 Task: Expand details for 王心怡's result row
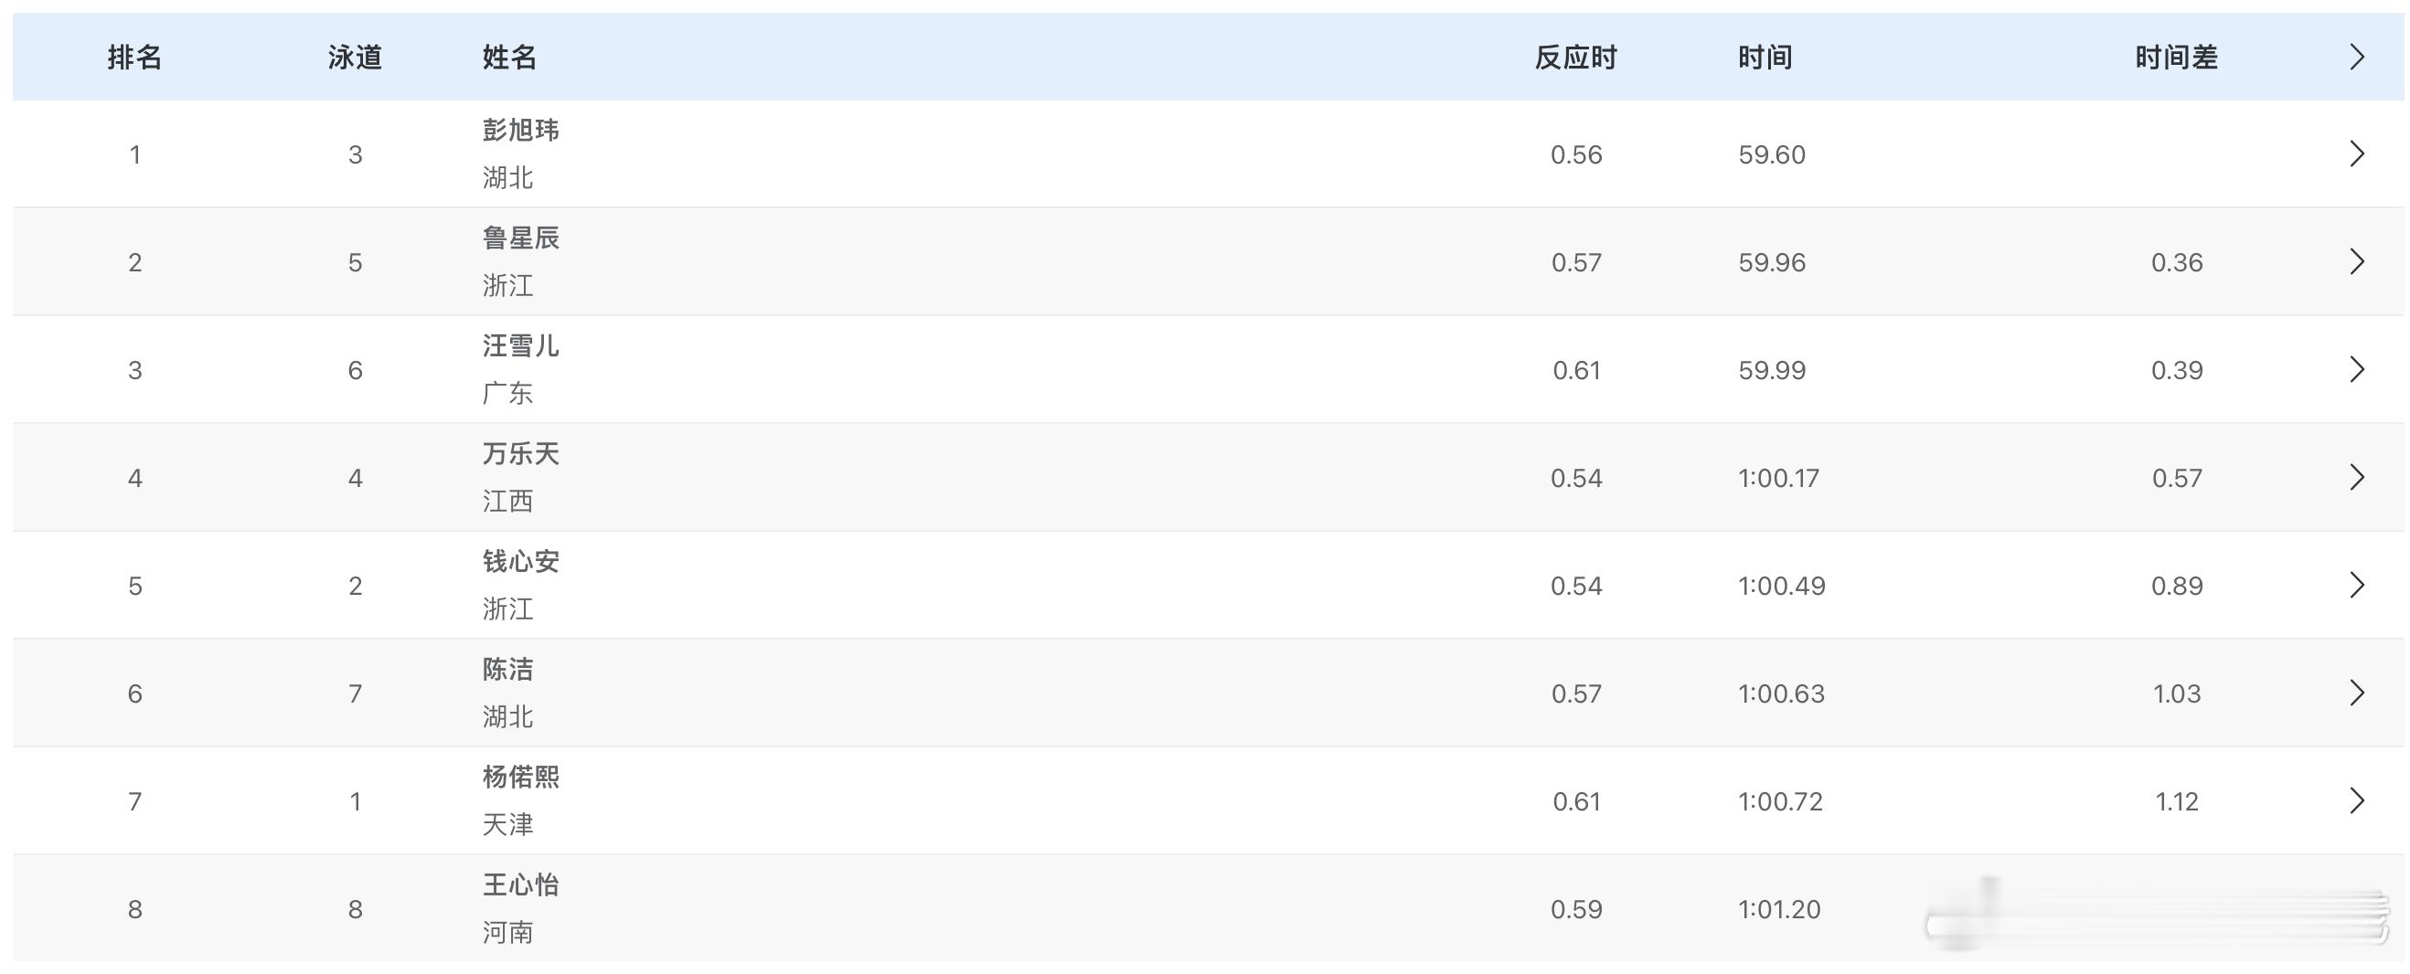coord(2358,907)
